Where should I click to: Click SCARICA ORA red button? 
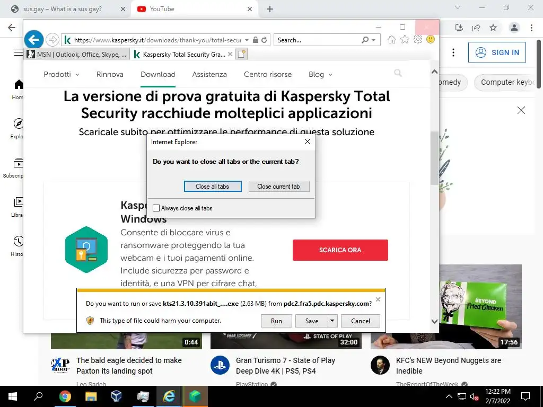click(x=340, y=250)
